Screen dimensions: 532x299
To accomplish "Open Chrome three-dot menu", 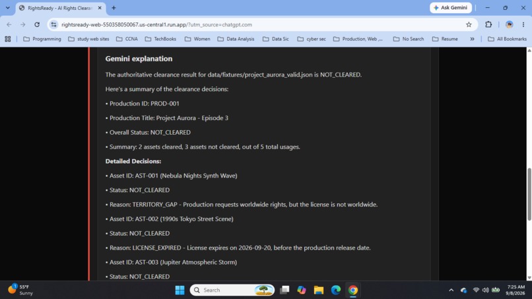I will pyautogui.click(x=523, y=24).
